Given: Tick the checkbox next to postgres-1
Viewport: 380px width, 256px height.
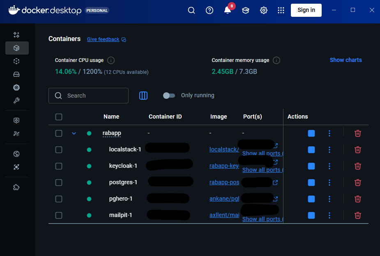Looking at the screenshot, I should click(59, 182).
